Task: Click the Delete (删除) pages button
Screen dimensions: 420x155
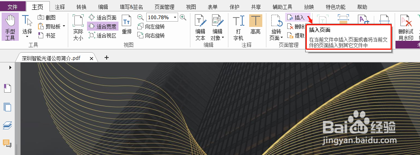Action: click(296, 27)
